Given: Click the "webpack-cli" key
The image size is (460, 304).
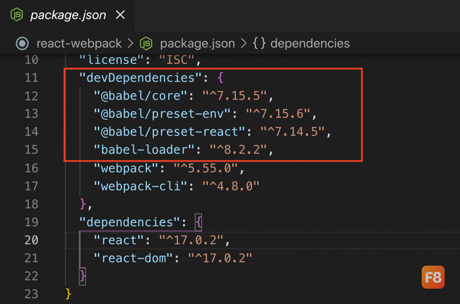Looking at the screenshot, I should pos(140,187).
